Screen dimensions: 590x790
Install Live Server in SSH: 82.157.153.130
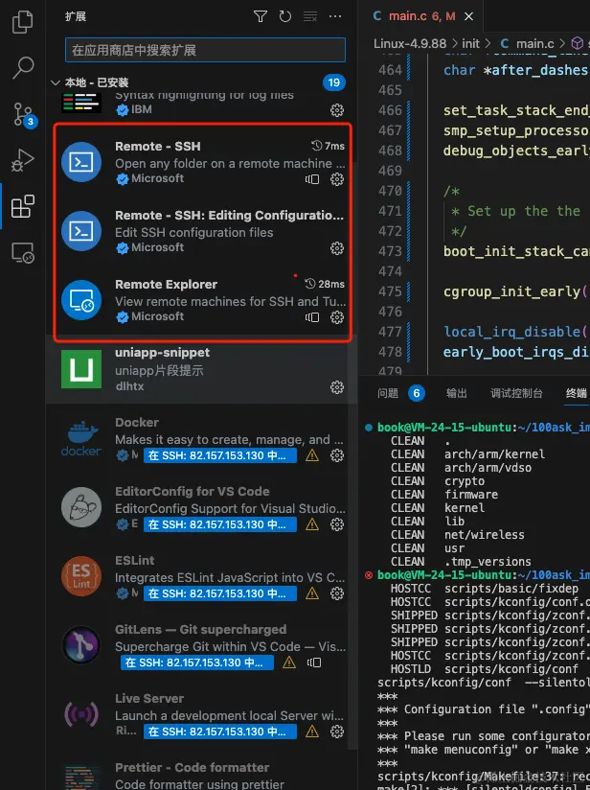[220, 732]
